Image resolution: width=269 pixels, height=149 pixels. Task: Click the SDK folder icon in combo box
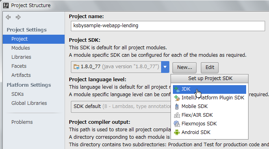click(76, 67)
